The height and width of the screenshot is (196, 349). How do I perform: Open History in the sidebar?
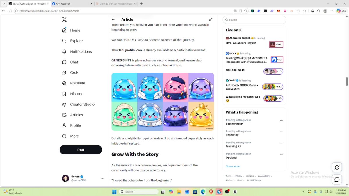pos(72,94)
